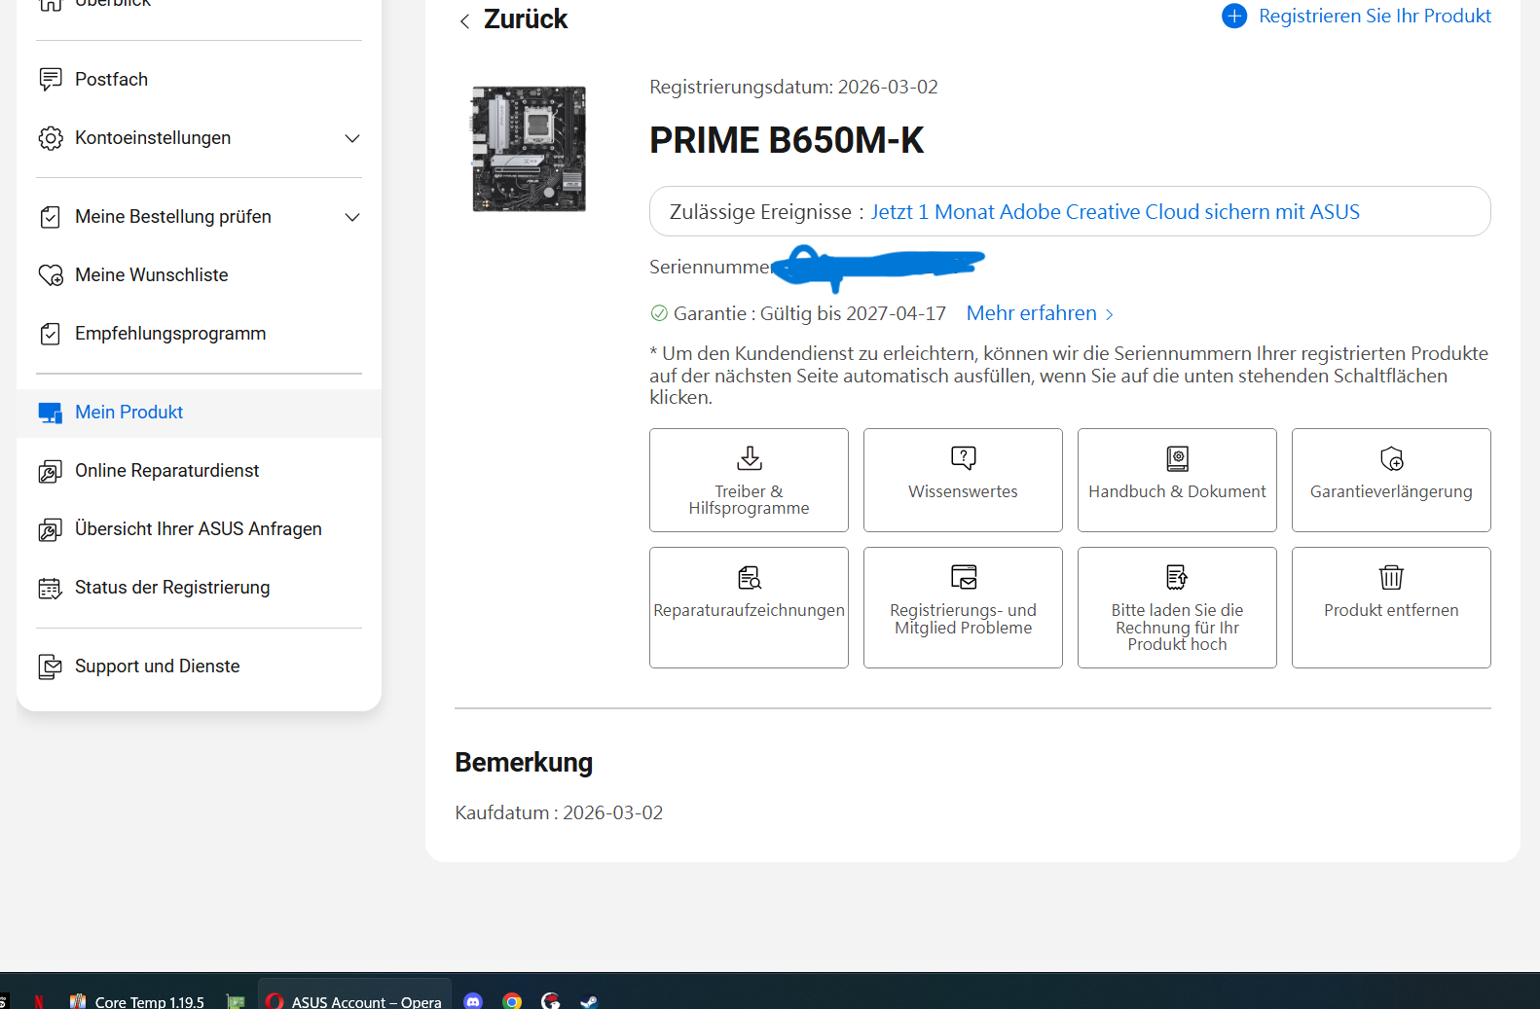
Task: Open Steam from the taskbar
Action: pyautogui.click(x=589, y=1001)
